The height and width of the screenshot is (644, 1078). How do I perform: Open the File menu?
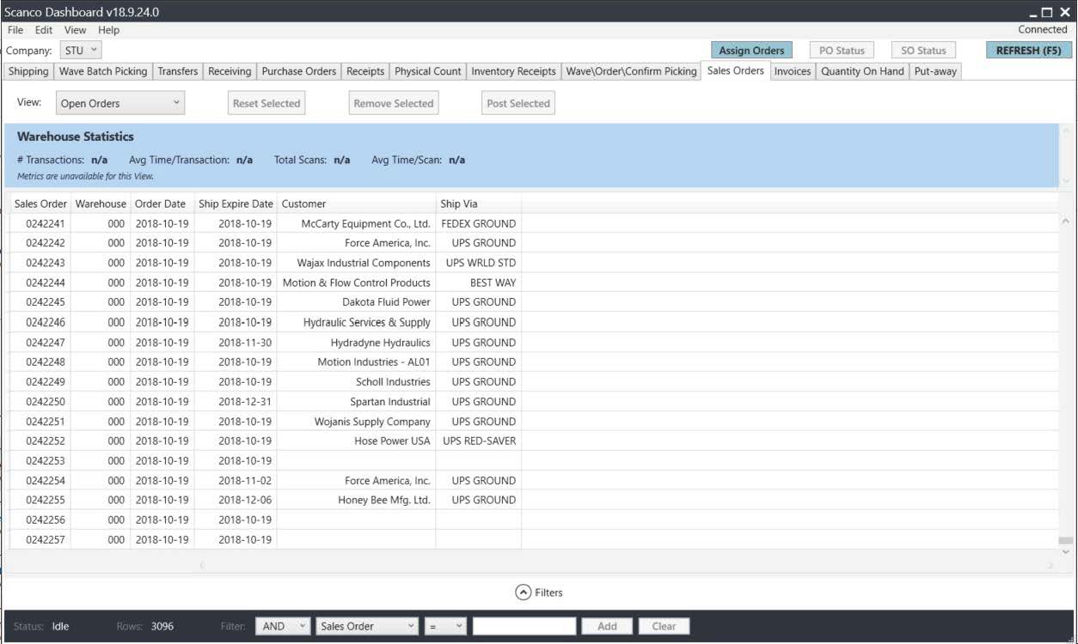(15, 29)
